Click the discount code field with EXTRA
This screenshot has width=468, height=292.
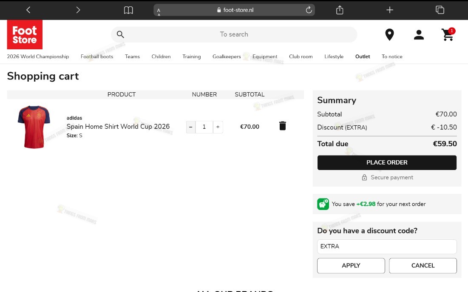(387, 247)
